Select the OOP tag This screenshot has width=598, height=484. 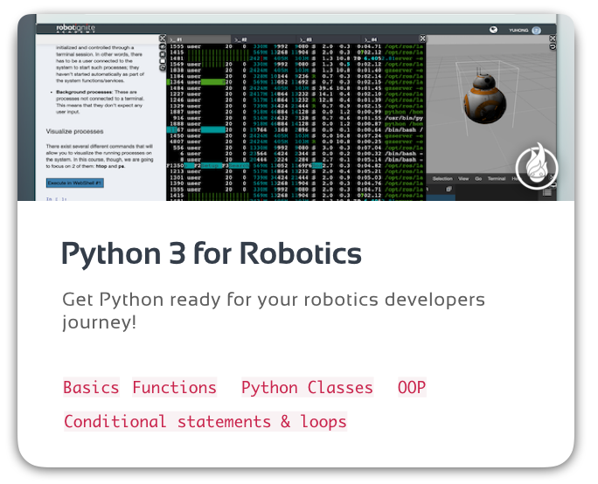point(412,388)
